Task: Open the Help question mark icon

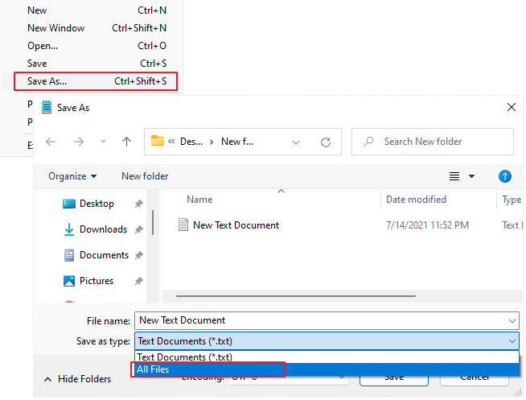Action: pyautogui.click(x=505, y=176)
